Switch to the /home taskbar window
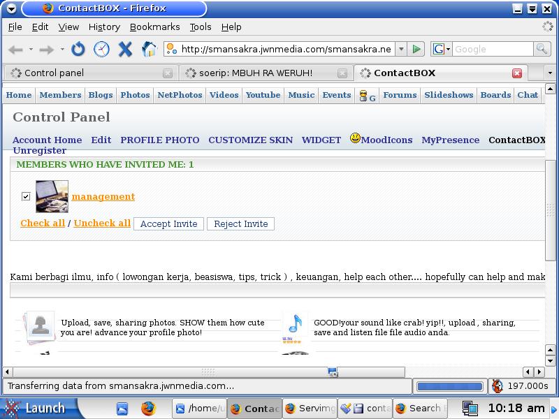This screenshot has width=559, height=419. (x=200, y=409)
